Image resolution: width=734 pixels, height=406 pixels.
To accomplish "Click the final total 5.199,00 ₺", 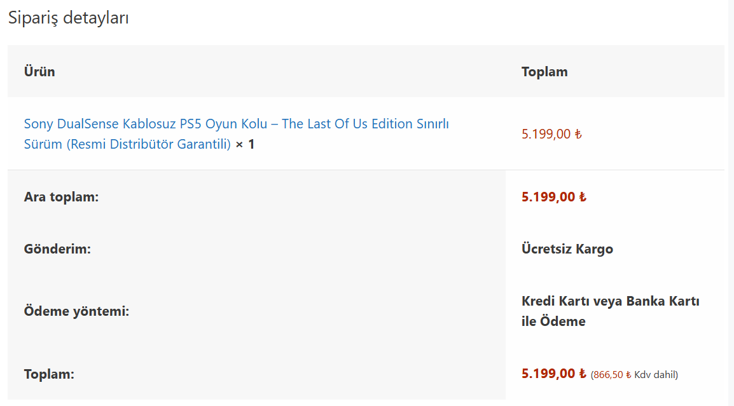I will [554, 374].
